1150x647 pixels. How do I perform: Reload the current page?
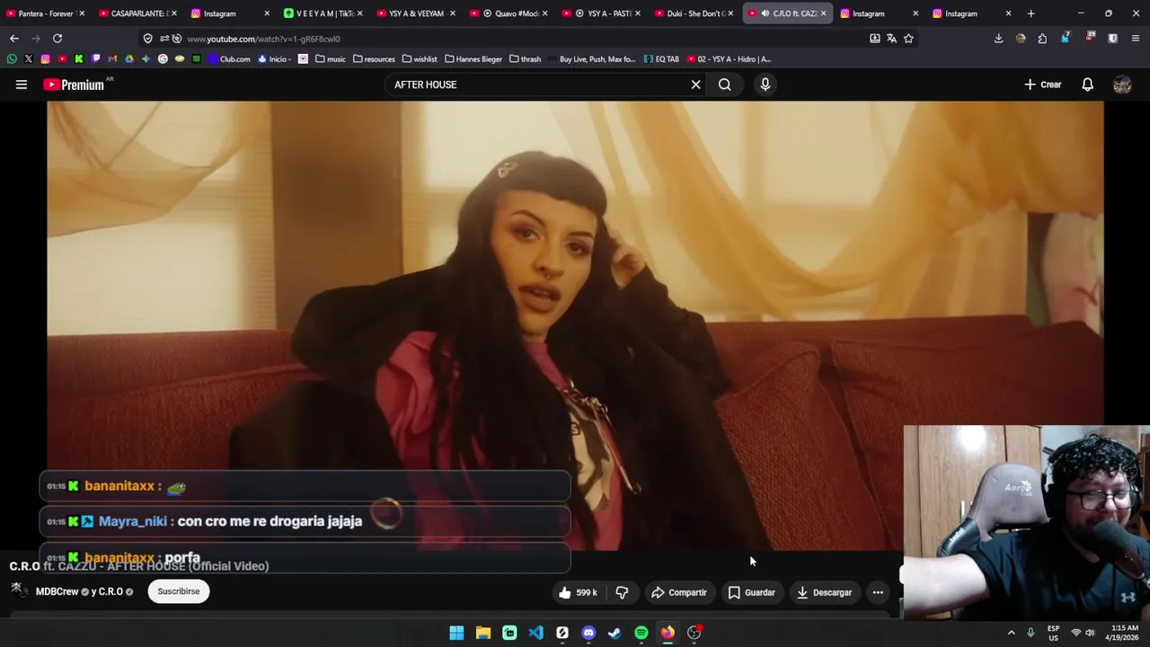click(x=57, y=39)
